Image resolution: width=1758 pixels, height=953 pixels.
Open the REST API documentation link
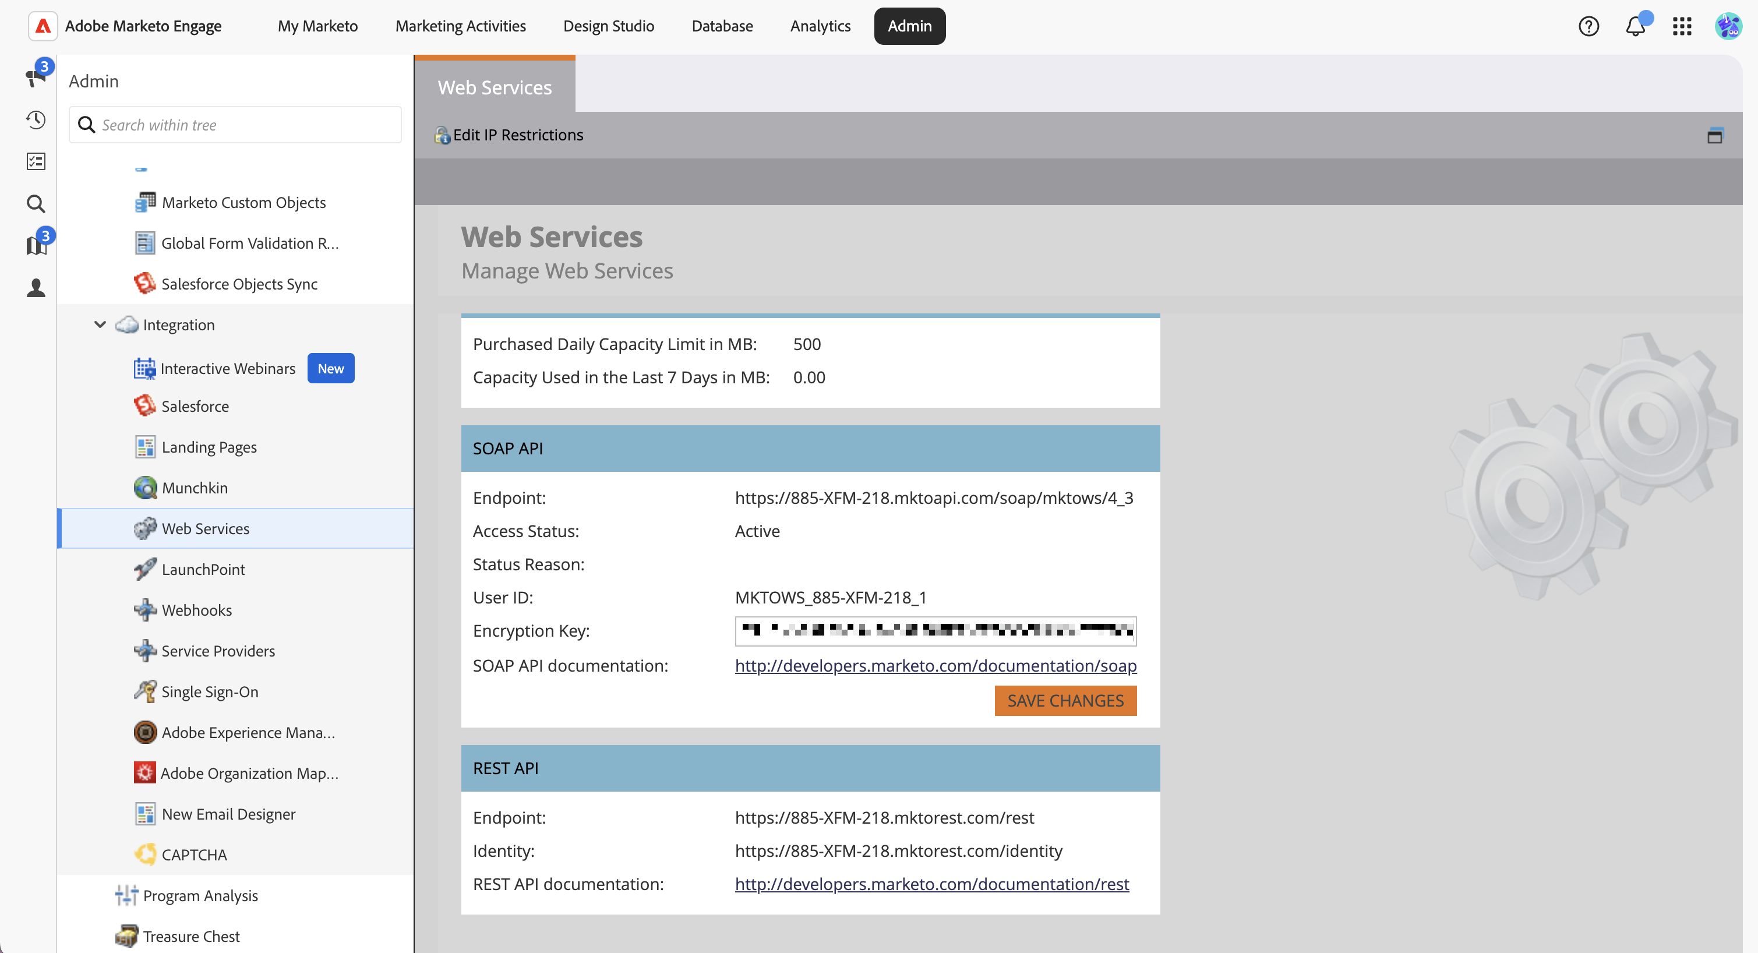(x=931, y=884)
